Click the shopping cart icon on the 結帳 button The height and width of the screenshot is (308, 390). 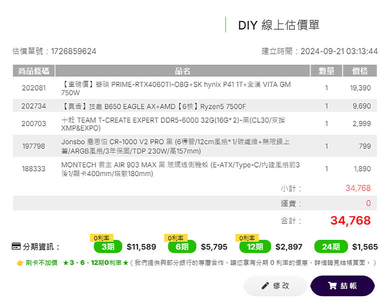332,285
